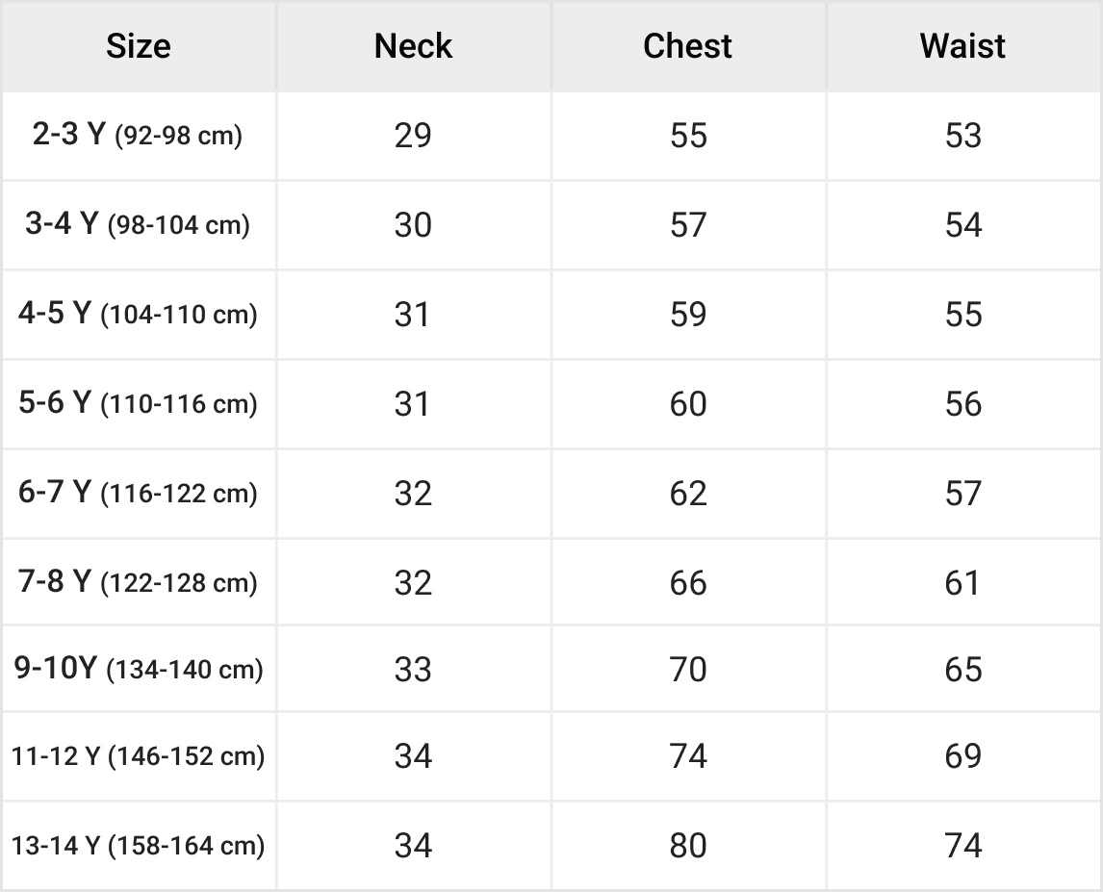Click the Waist column header
The width and height of the screenshot is (1103, 892).
962,46
